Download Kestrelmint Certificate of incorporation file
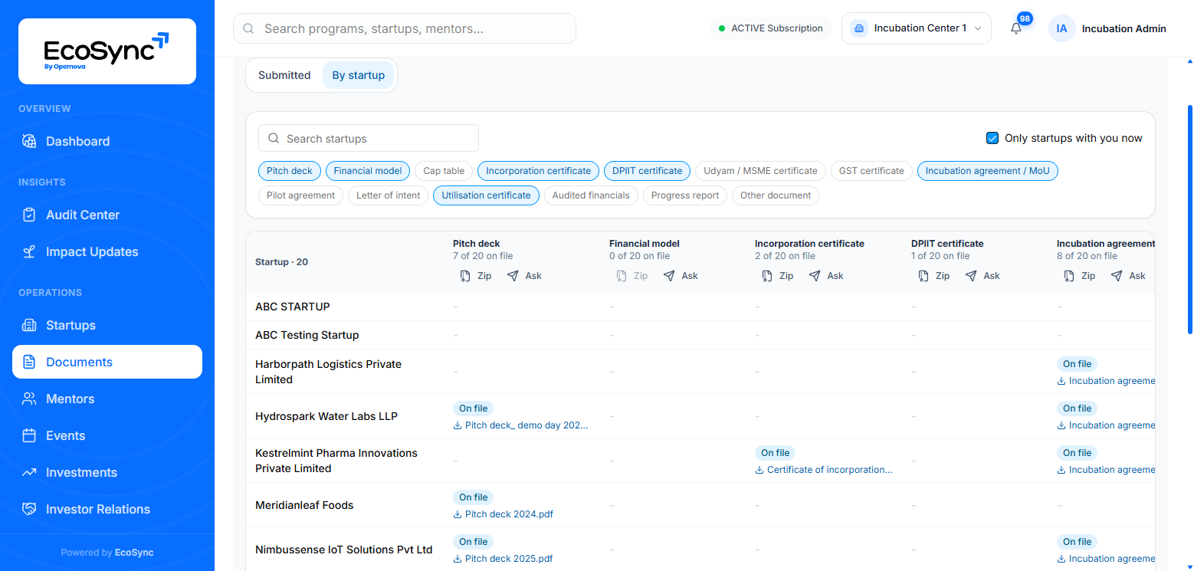 (824, 470)
